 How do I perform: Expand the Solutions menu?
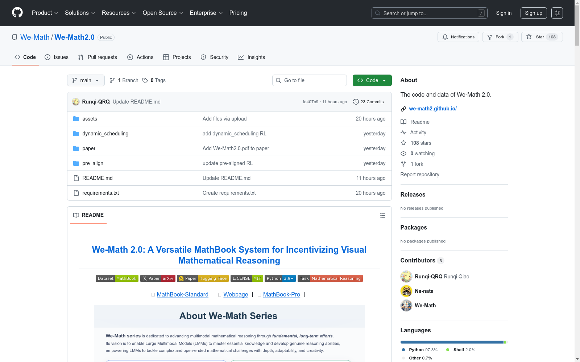(x=80, y=13)
